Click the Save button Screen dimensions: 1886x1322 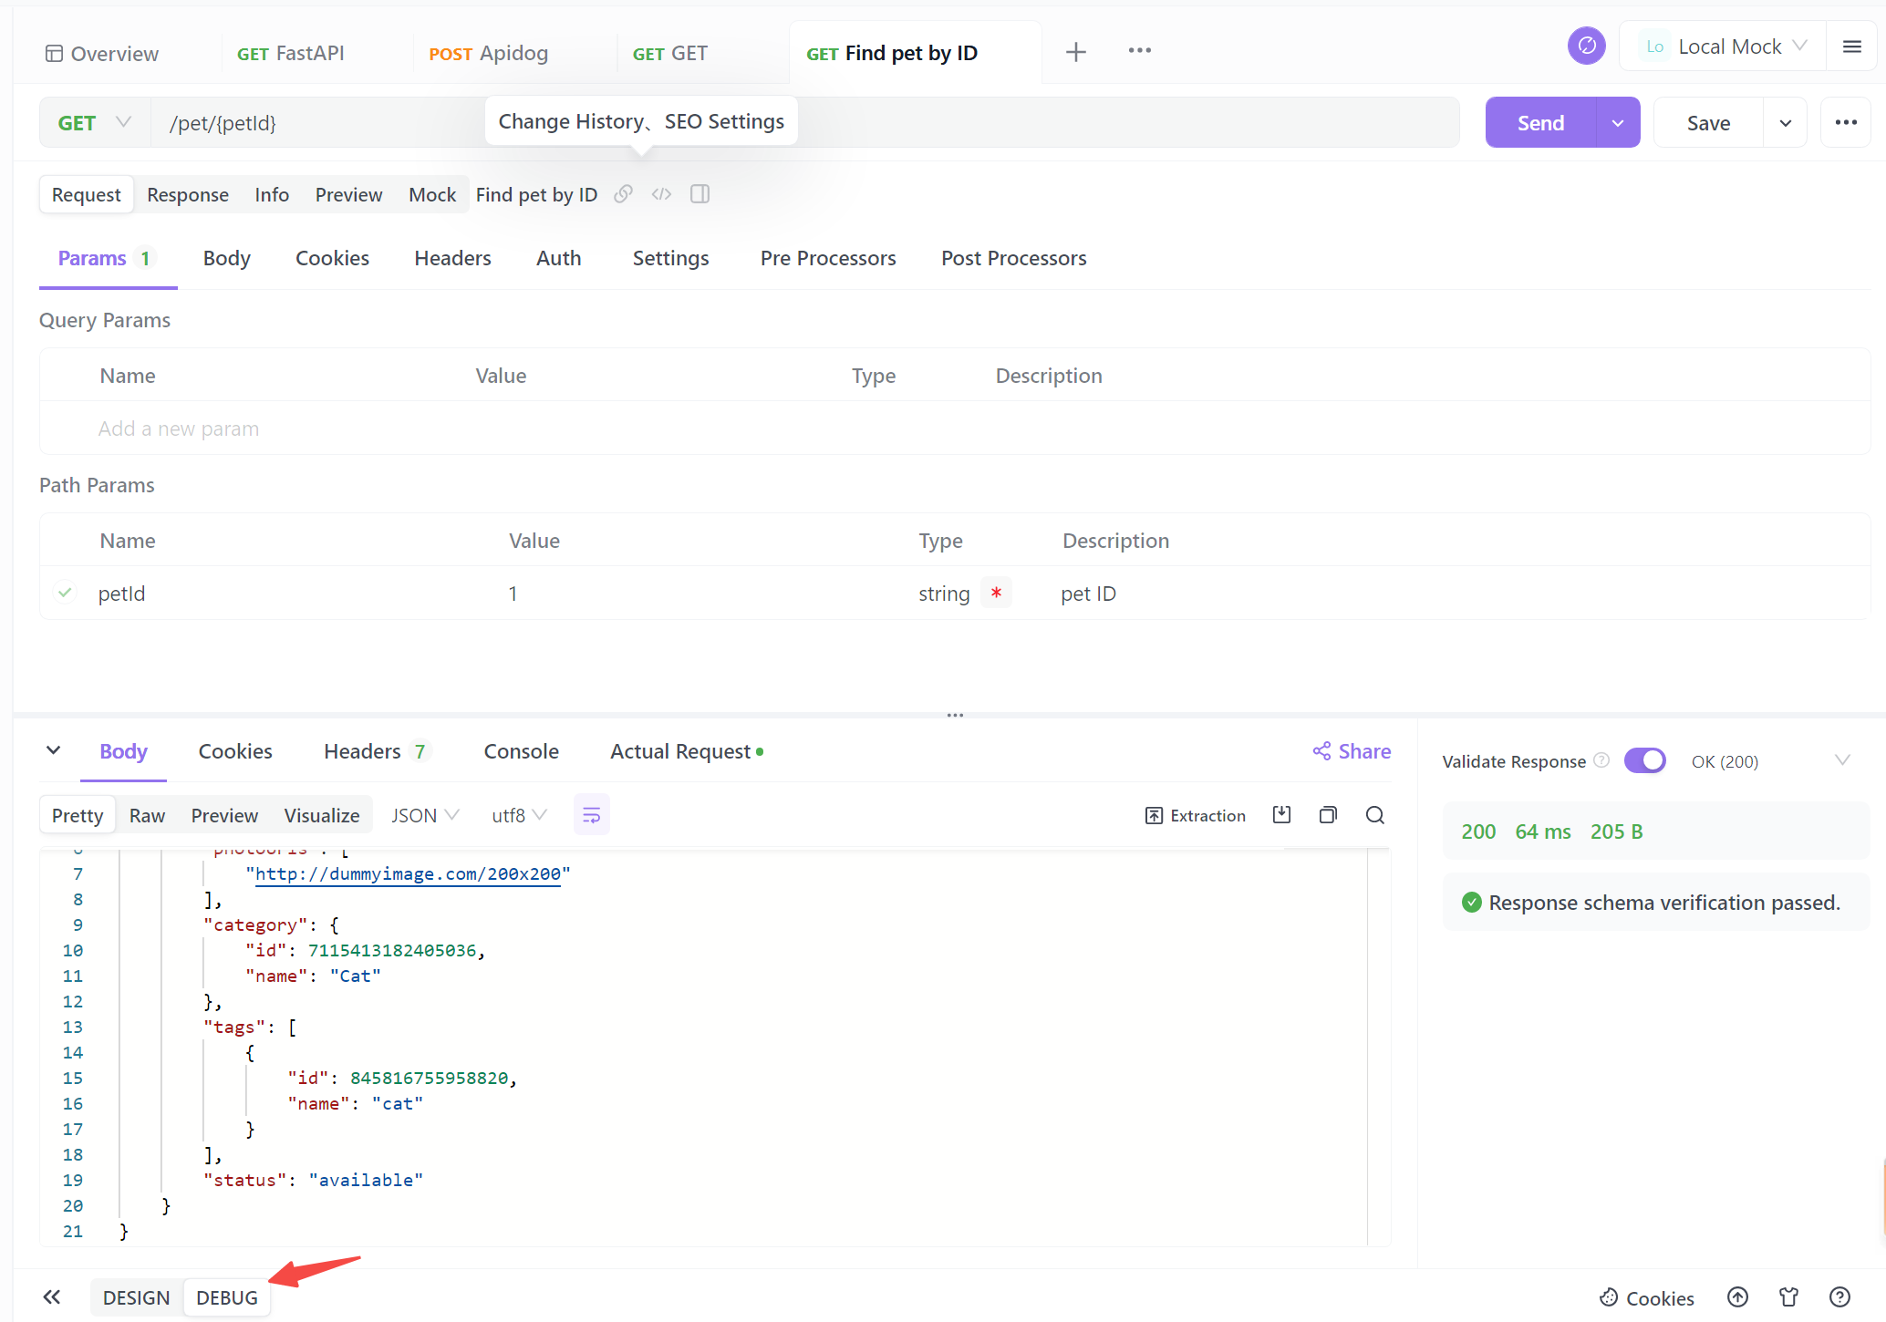1708,122
